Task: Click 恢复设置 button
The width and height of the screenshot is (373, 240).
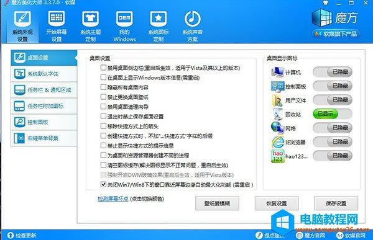Action: [x=277, y=203]
